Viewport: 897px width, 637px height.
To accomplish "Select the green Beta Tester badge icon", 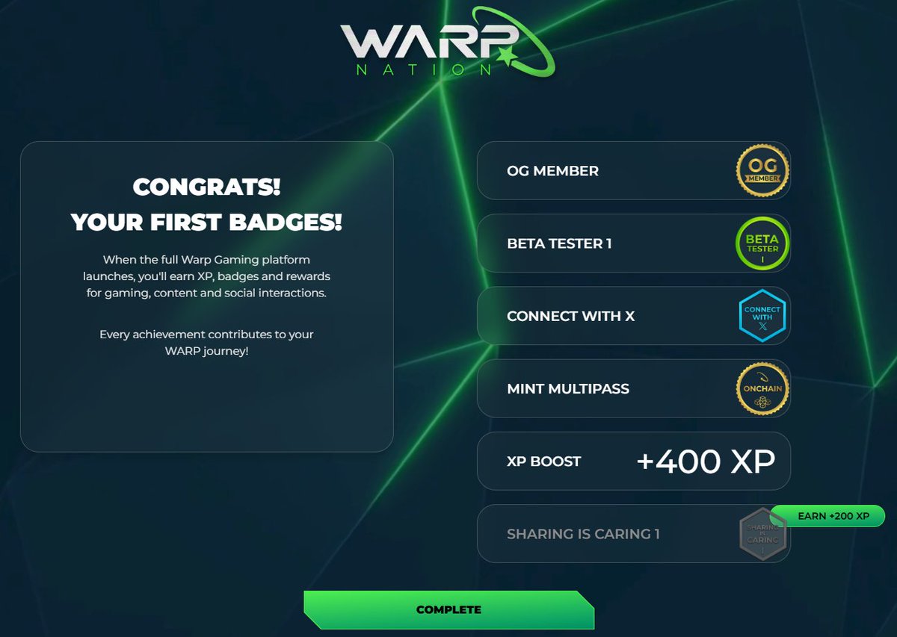I will (762, 243).
